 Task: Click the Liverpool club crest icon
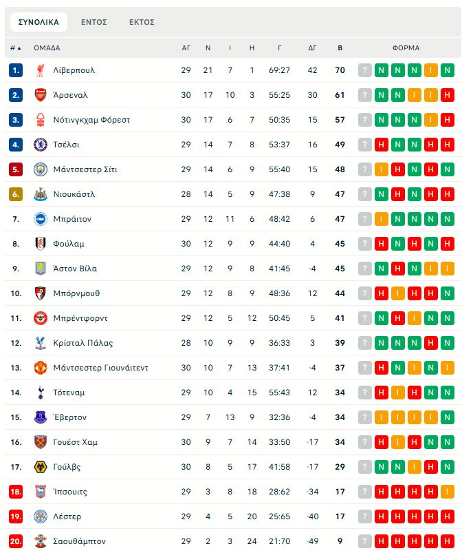click(41, 70)
